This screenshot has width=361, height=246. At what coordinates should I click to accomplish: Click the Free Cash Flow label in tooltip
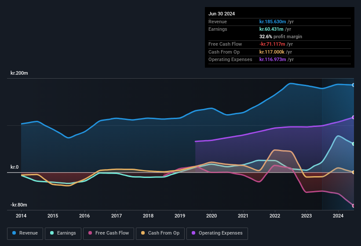point(225,44)
